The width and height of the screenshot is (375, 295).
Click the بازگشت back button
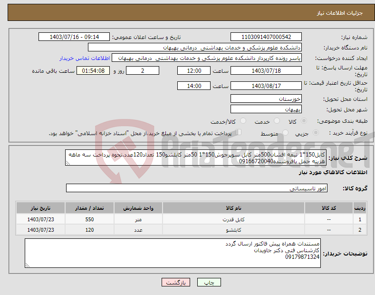click(x=176, y=282)
